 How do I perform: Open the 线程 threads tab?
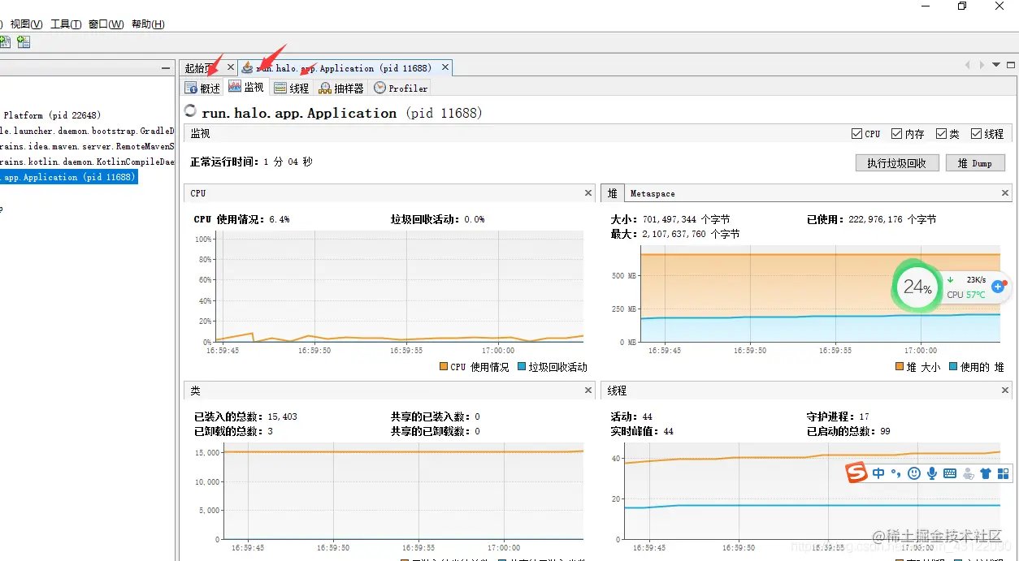click(x=292, y=88)
